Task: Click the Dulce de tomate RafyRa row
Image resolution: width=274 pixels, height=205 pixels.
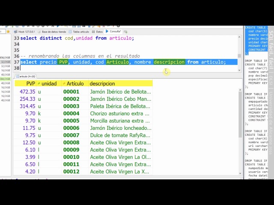Action: tap(120, 135)
